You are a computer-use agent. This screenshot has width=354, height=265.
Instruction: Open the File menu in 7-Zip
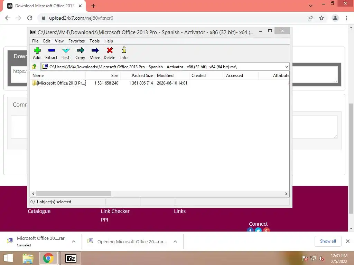35,41
